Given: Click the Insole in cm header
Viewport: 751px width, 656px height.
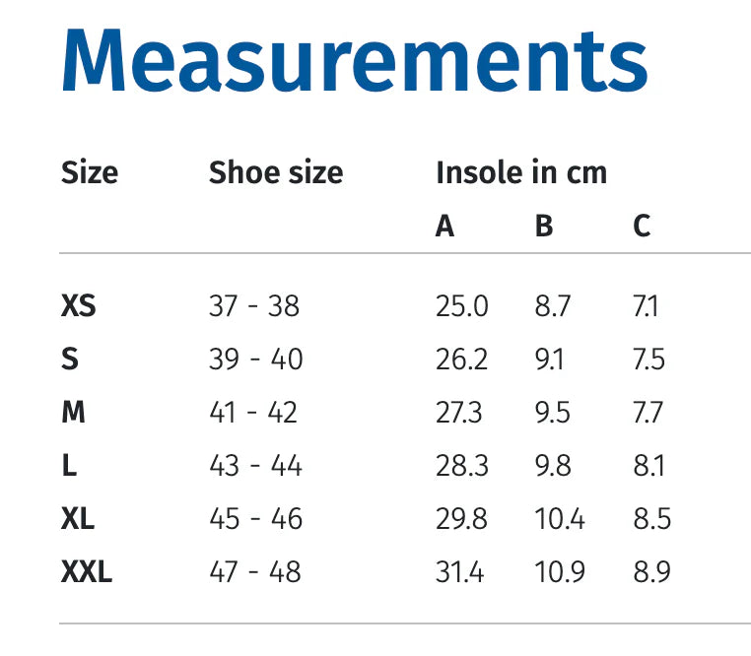Looking at the screenshot, I should [x=521, y=173].
